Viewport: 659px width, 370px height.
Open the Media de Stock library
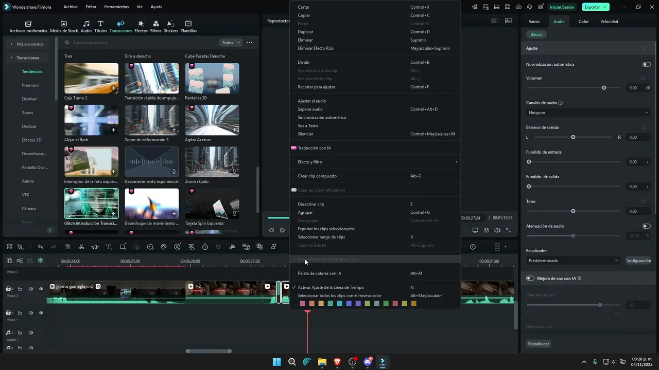click(x=64, y=27)
